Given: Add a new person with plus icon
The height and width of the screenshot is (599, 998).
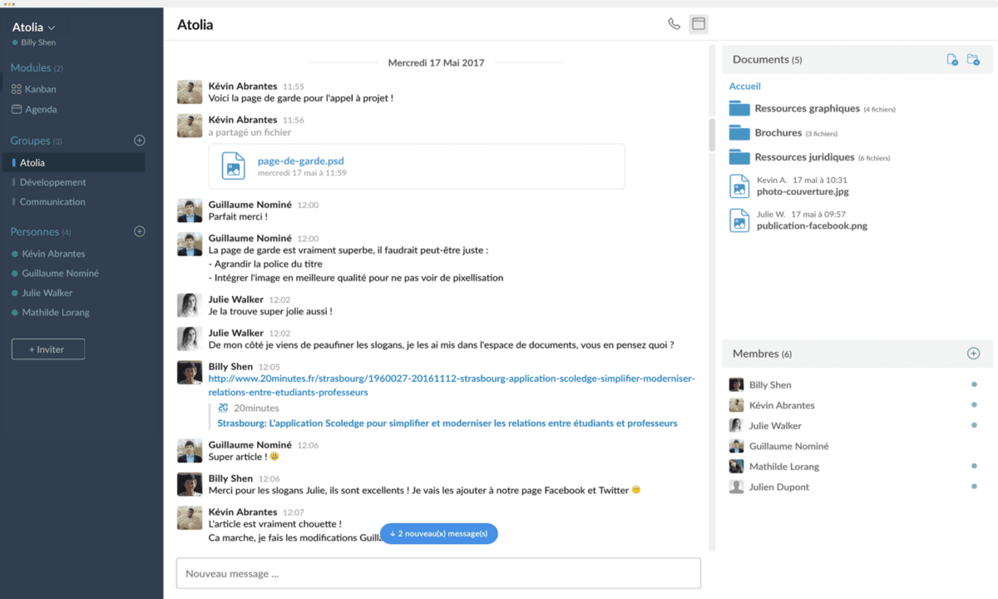Looking at the screenshot, I should (x=140, y=231).
